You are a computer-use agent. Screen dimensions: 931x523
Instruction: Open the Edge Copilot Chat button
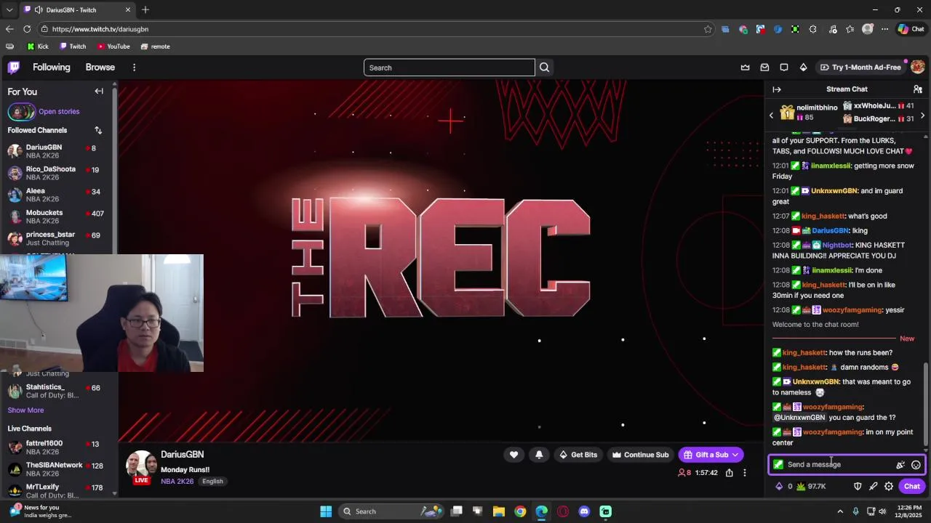pyautogui.click(x=911, y=29)
